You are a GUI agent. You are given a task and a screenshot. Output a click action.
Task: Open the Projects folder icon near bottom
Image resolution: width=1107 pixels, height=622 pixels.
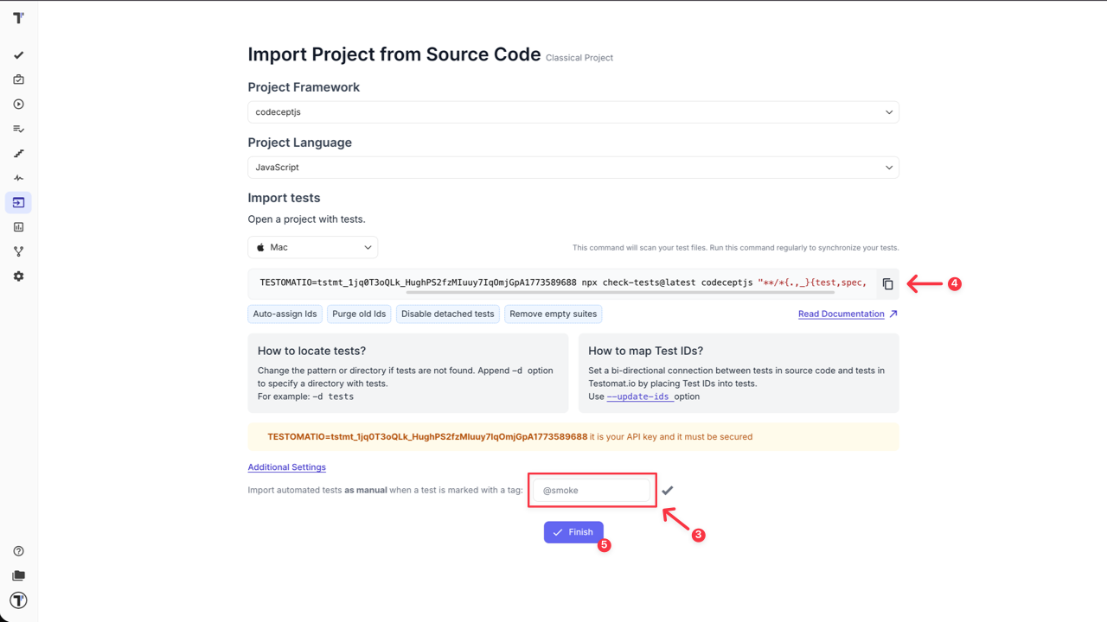click(x=18, y=575)
